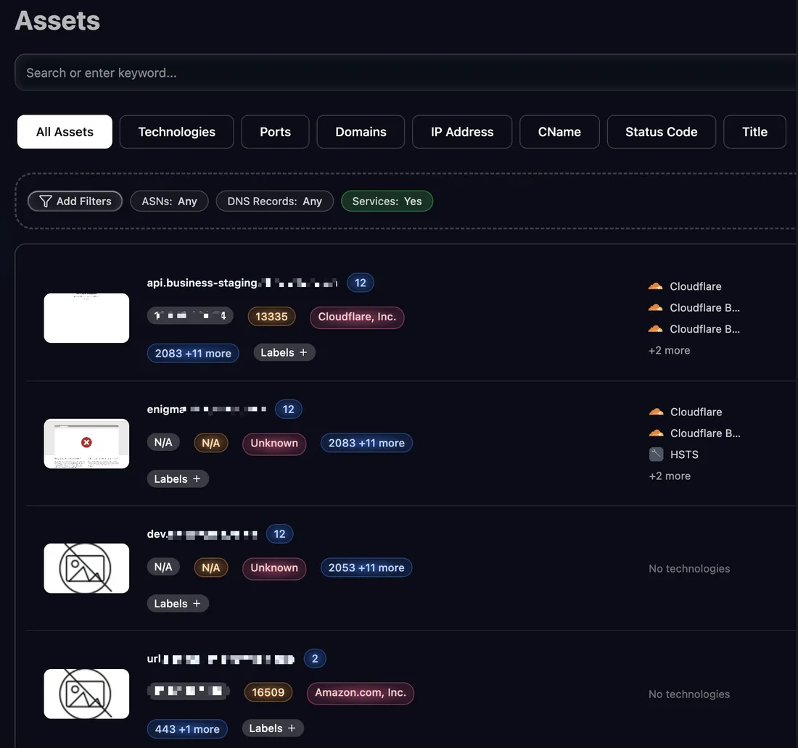The height and width of the screenshot is (748, 798).
Task: Add labels to the api.business-staging asset
Action: pyautogui.click(x=284, y=352)
